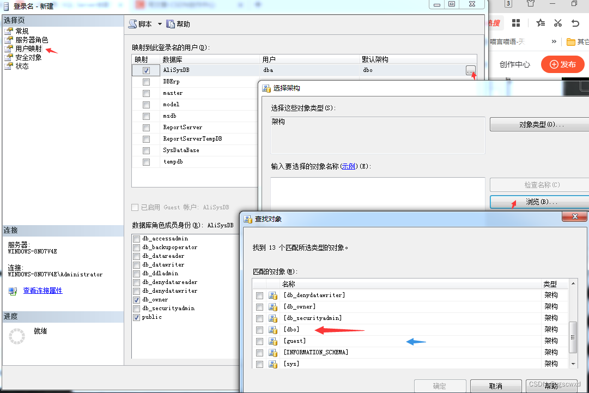Click the [guest] schema icon
This screenshot has width=589, height=393.
point(273,342)
